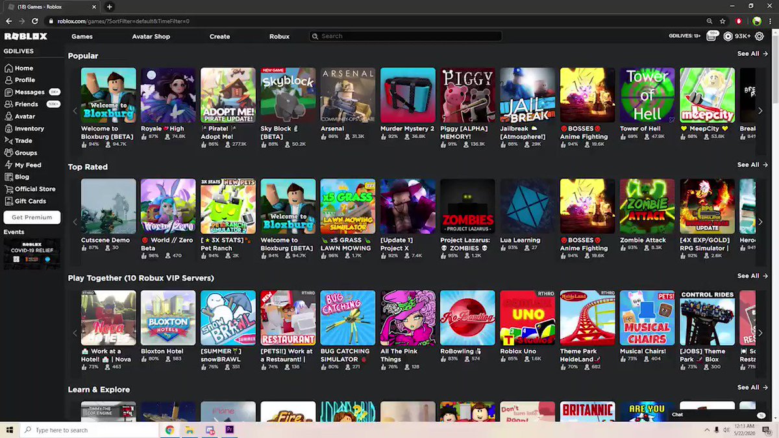
Task: Click the red ad blocker extension icon
Action: (739, 21)
